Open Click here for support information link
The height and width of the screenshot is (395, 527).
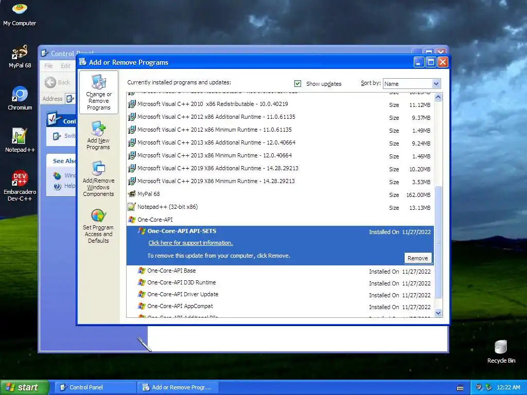190,243
